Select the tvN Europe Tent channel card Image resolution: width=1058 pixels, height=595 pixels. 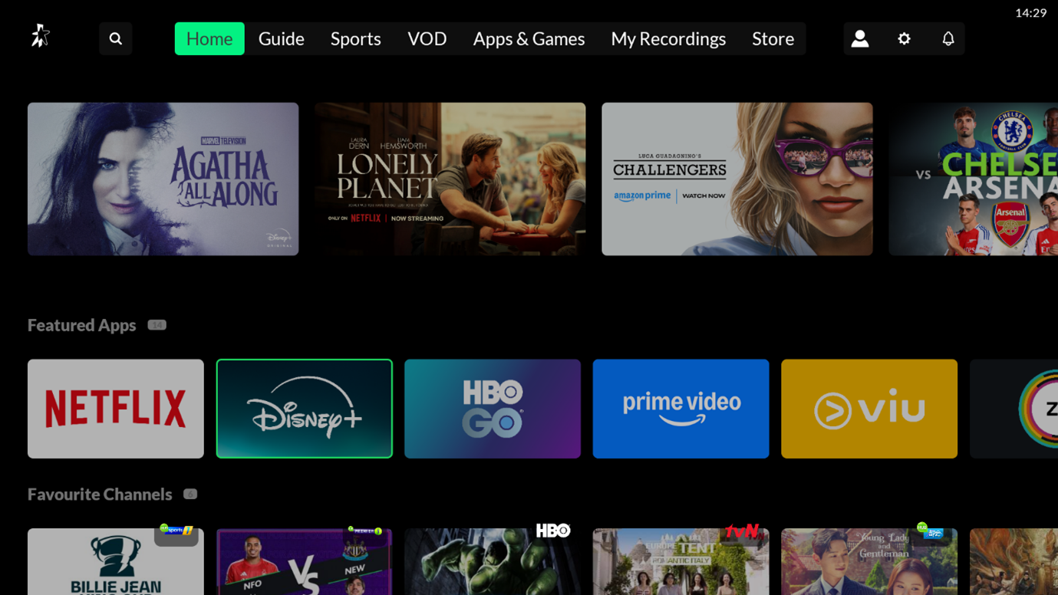[681, 561]
